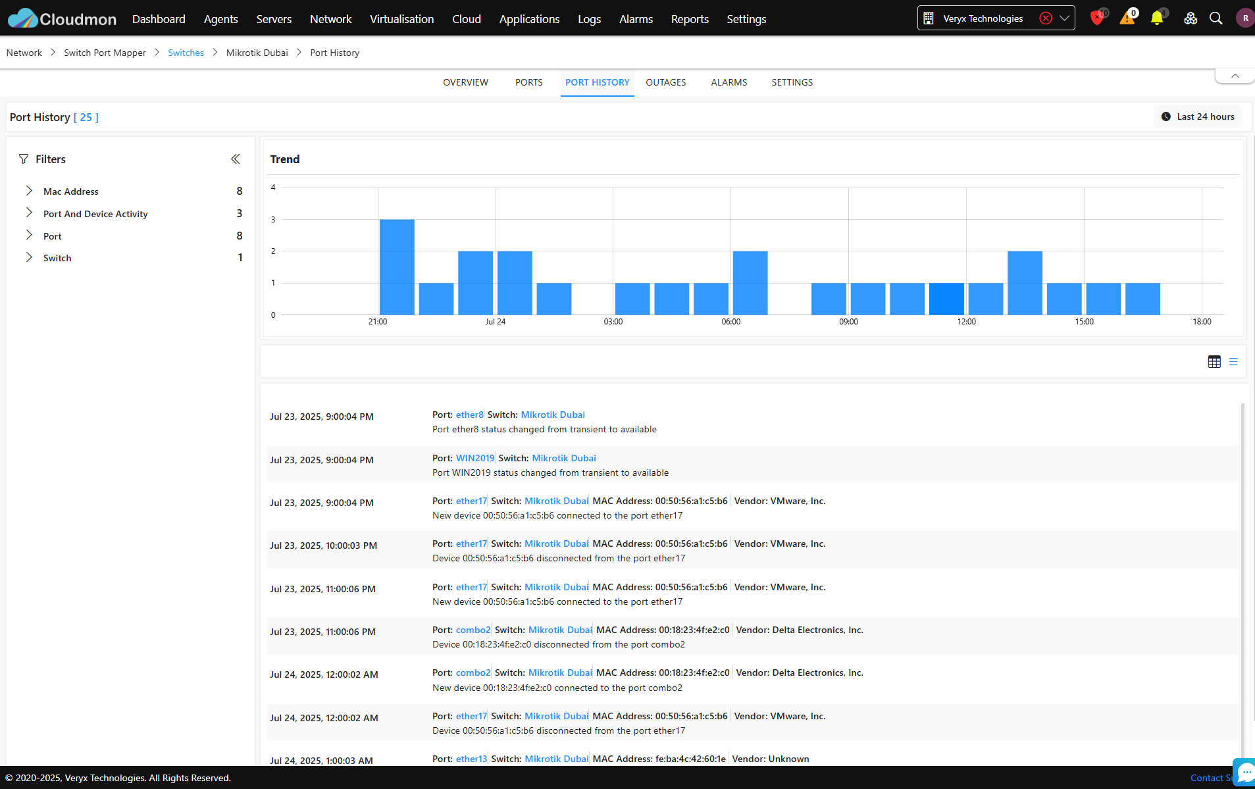Viewport: 1255px width, 789px height.
Task: Open the Settings menu in top bar
Action: click(x=746, y=19)
